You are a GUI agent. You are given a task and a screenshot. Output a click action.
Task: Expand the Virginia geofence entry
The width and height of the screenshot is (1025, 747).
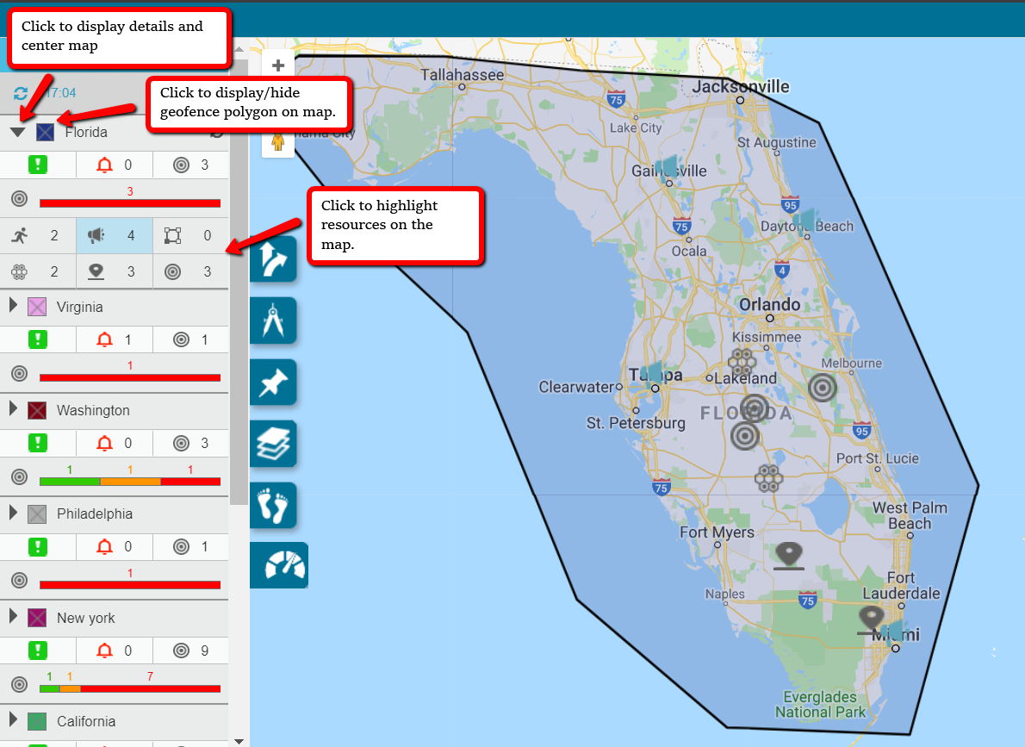click(x=13, y=305)
